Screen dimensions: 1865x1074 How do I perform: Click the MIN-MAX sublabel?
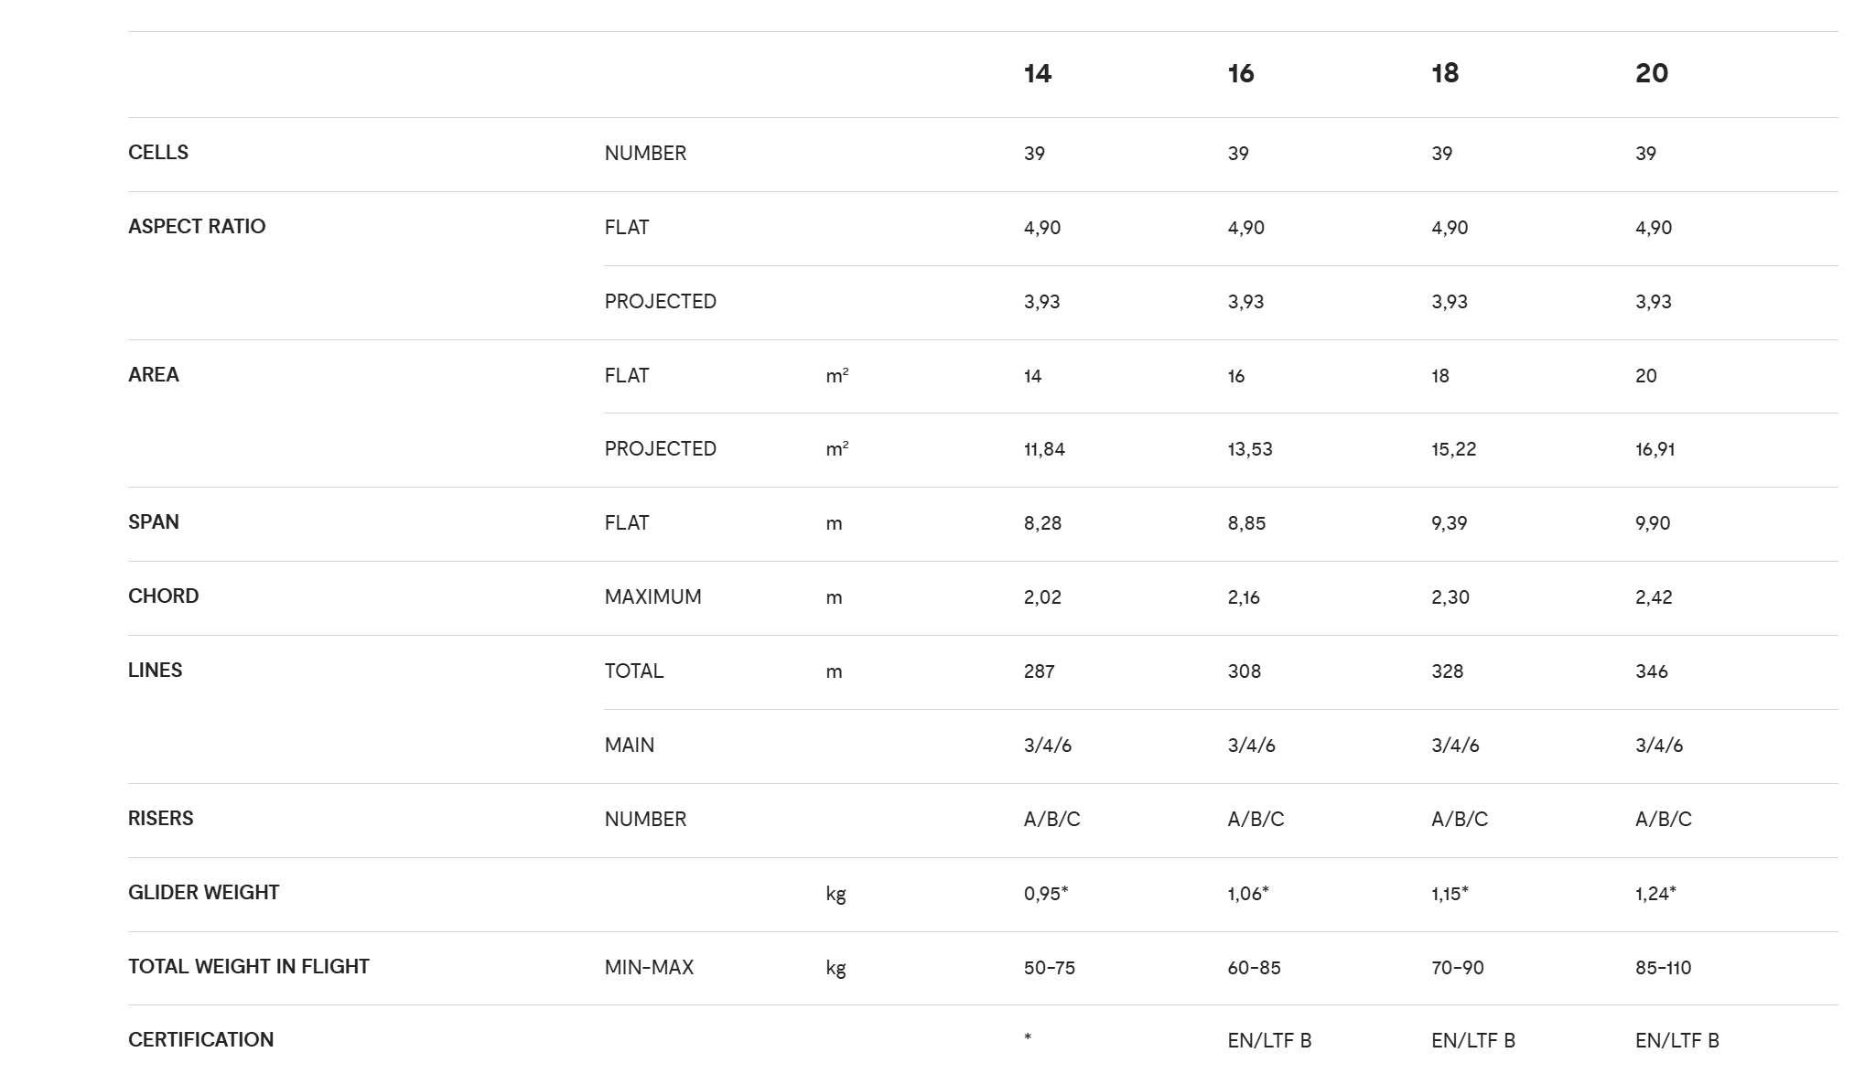649,968
